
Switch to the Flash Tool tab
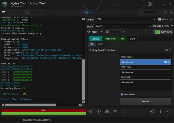tap(110, 39)
